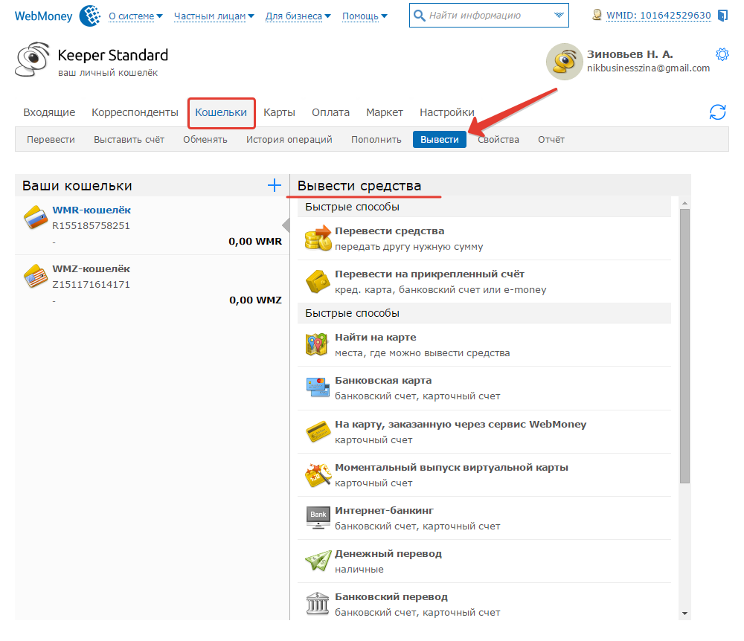
Task: Click Перевести in the submenu
Action: click(51, 139)
